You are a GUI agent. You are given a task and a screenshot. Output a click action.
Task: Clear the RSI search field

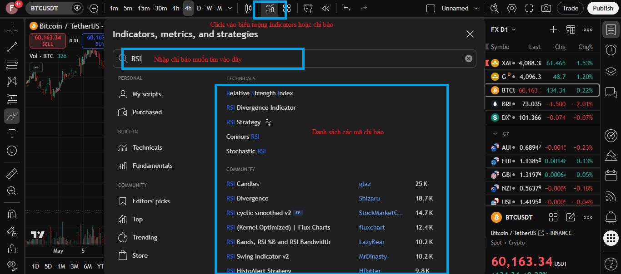tap(468, 59)
